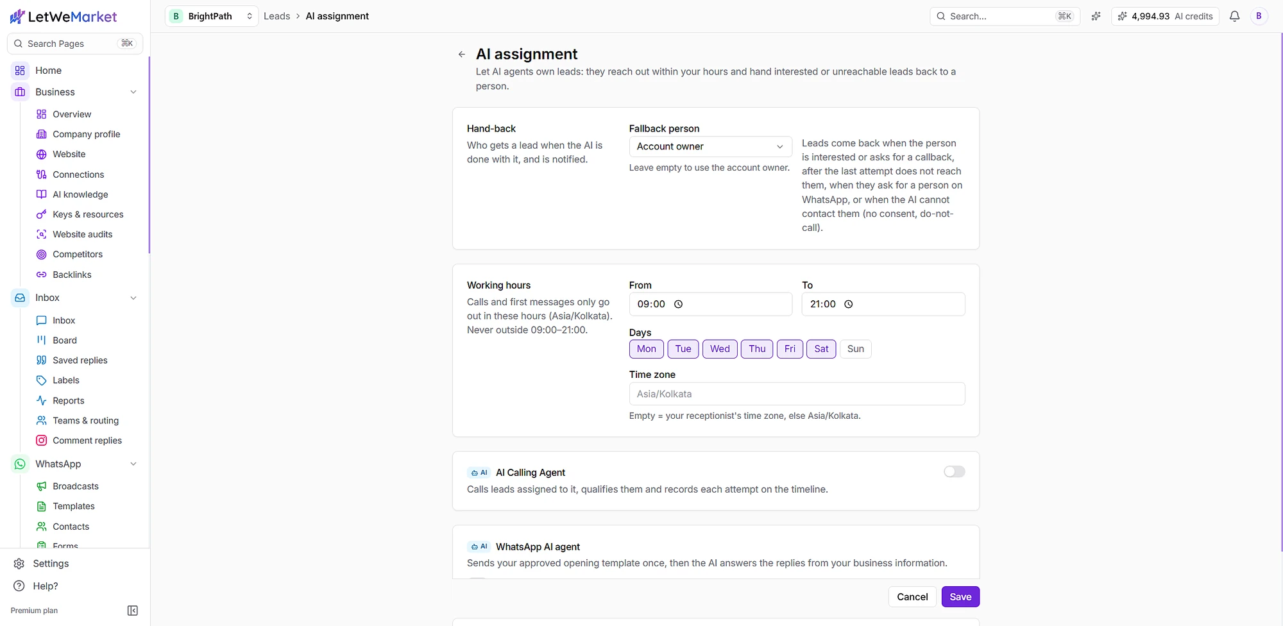Go to Connections page
Image resolution: width=1283 pixels, height=626 pixels.
click(78, 174)
